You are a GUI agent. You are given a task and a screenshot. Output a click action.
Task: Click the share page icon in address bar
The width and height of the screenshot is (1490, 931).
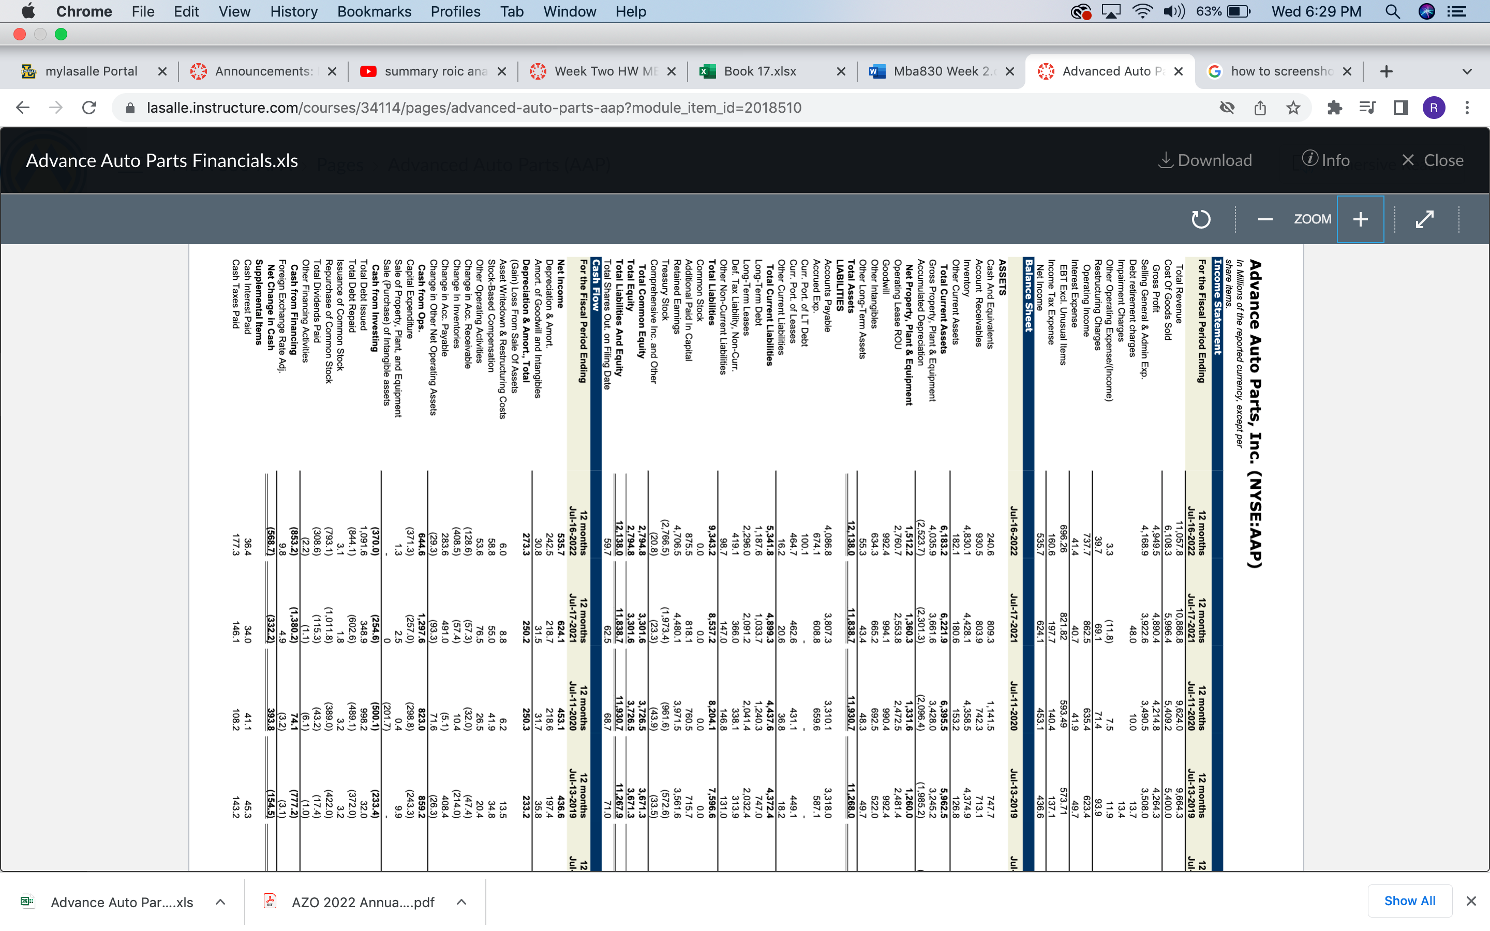(x=1260, y=108)
